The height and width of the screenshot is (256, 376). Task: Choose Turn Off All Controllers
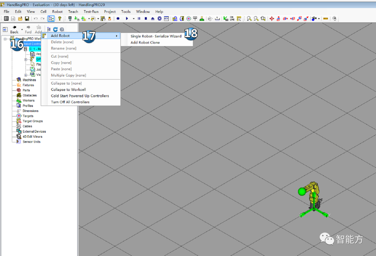70,102
